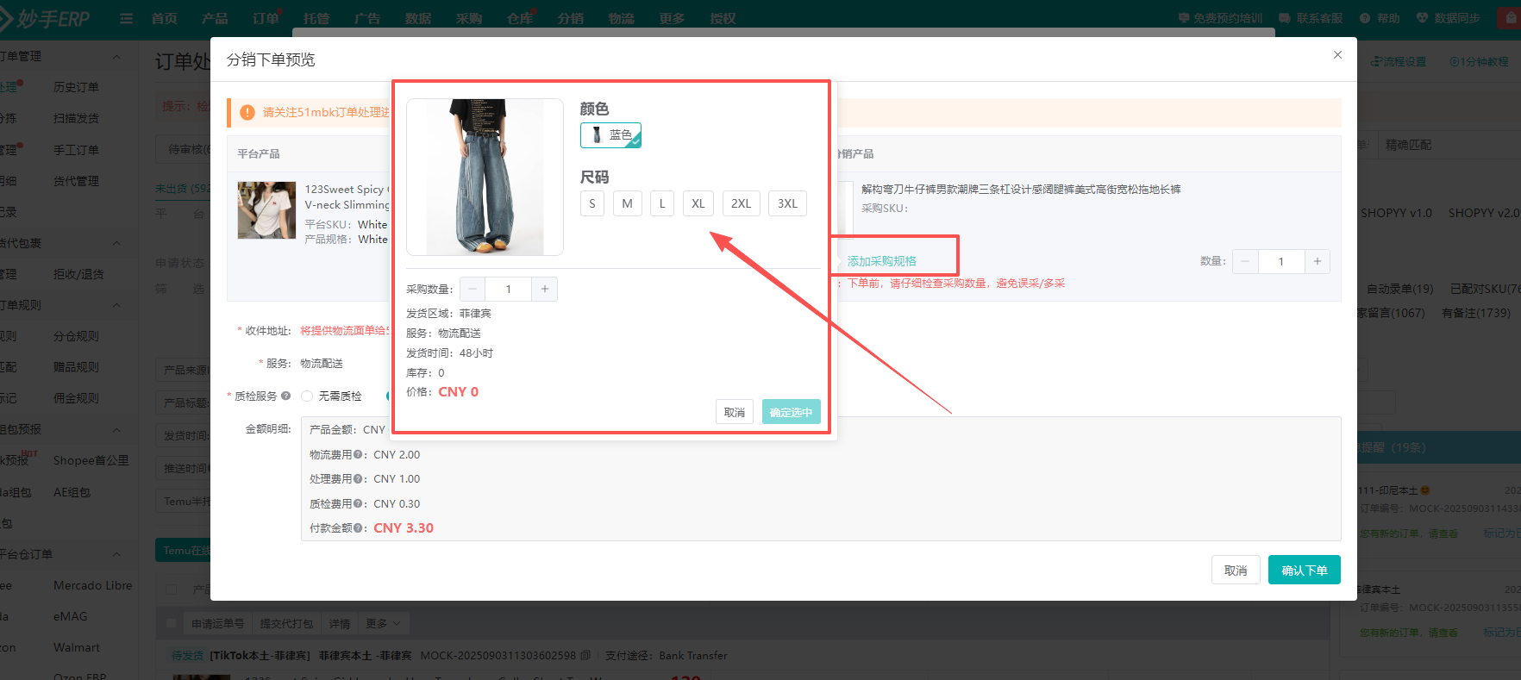Choose size M

[627, 203]
